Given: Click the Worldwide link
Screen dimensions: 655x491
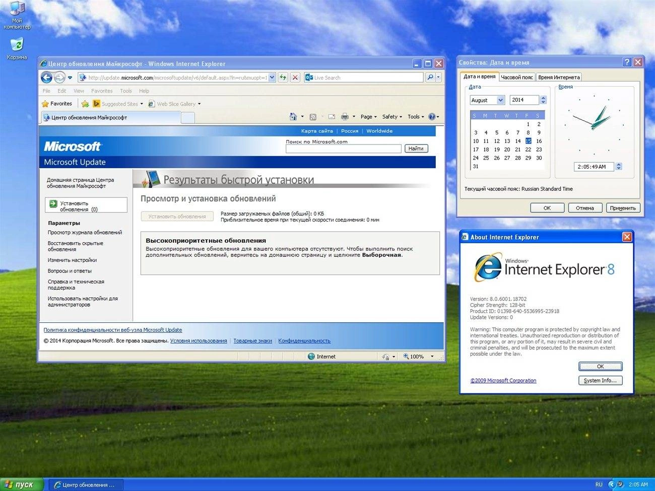Looking at the screenshot, I should [379, 131].
